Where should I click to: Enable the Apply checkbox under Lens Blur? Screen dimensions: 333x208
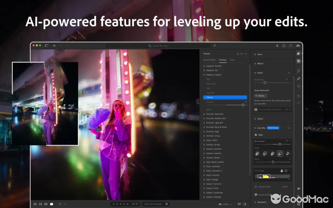256,135
